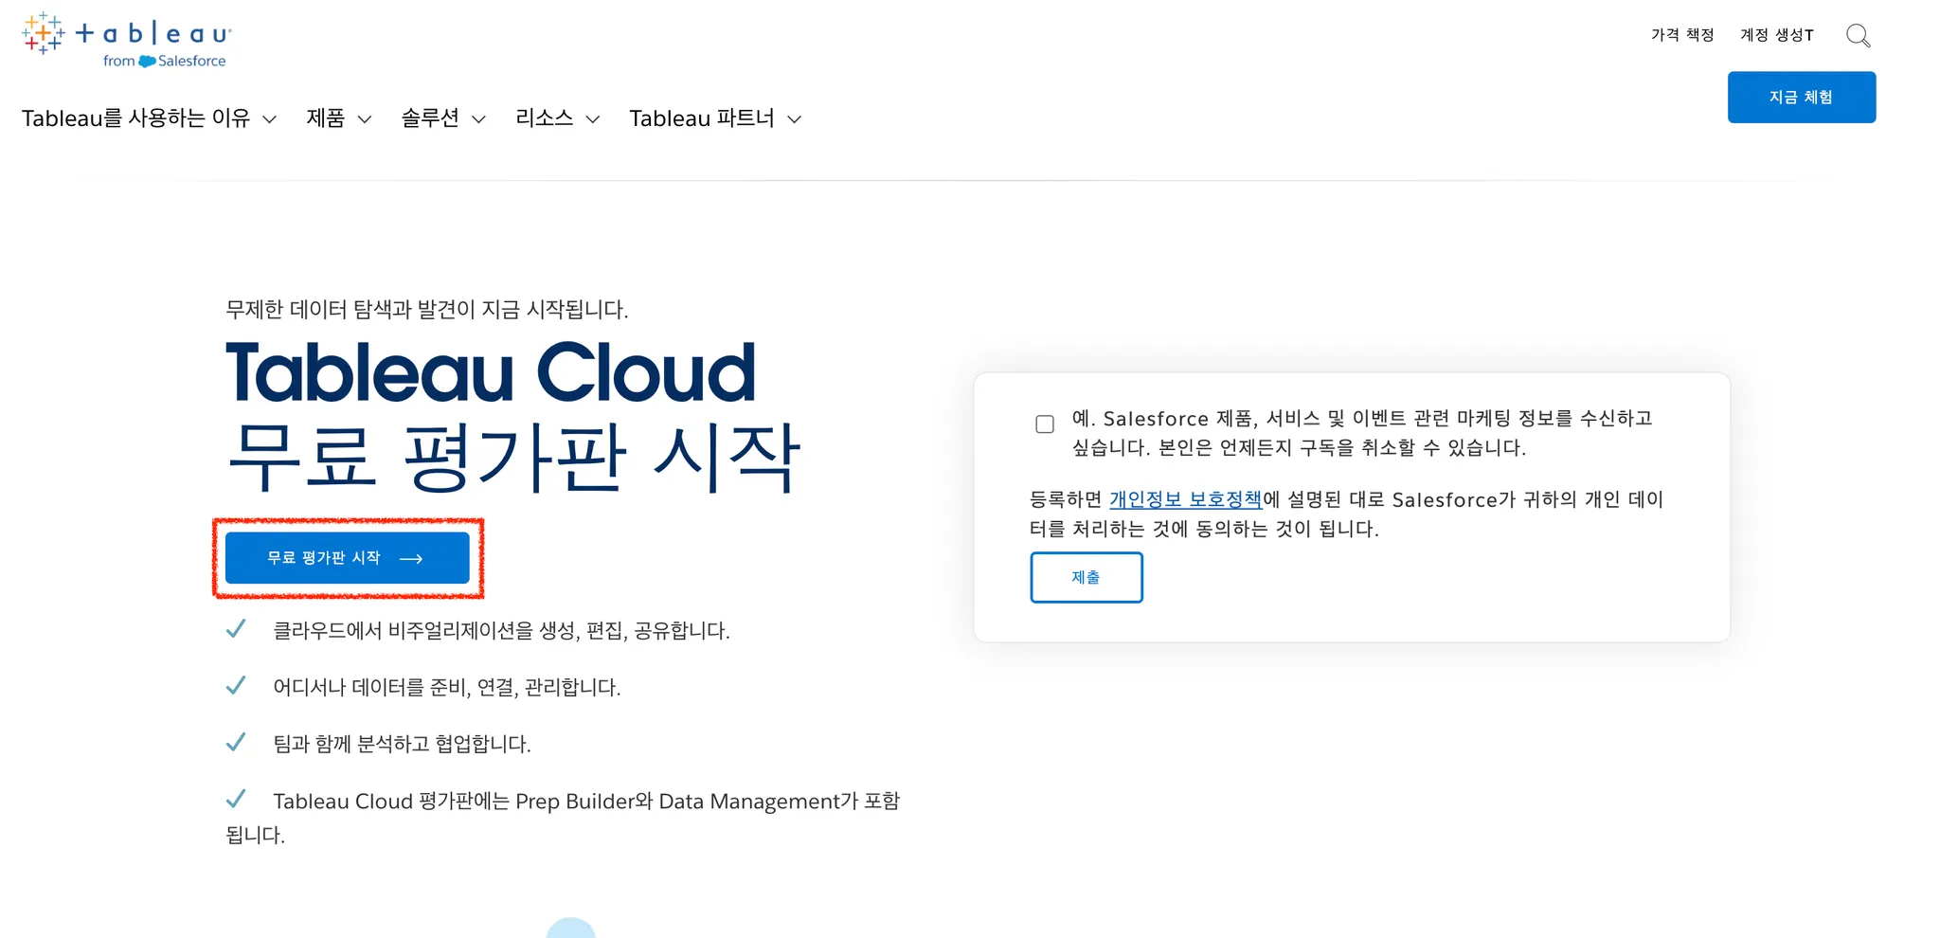This screenshot has height=938, width=1940.
Task: Open the search magnifier icon
Action: pyautogui.click(x=1858, y=36)
